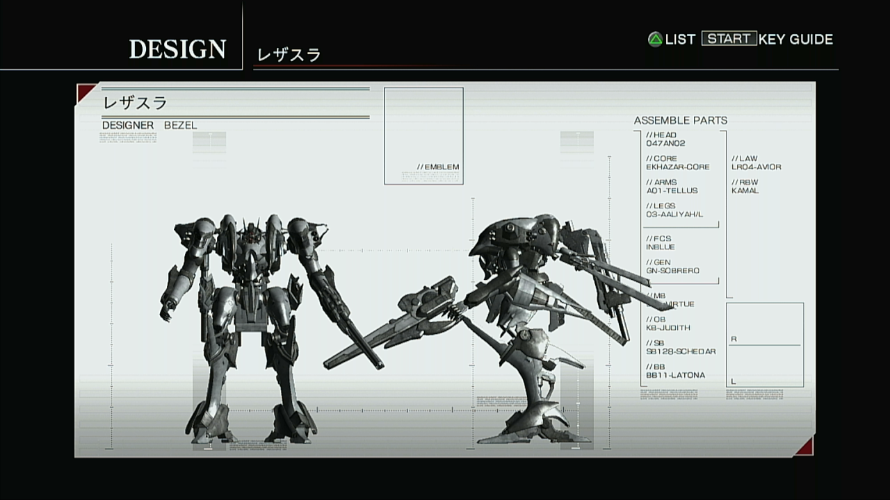Screen dimensions: 890x500
Task: Click the empty EMBLEM box
Action: pos(423,135)
